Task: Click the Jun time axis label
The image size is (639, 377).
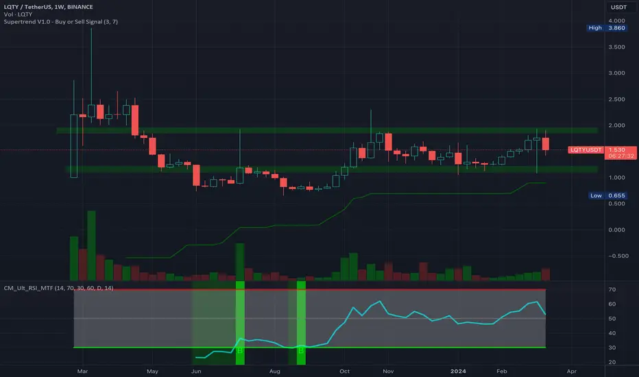Action: pos(196,372)
